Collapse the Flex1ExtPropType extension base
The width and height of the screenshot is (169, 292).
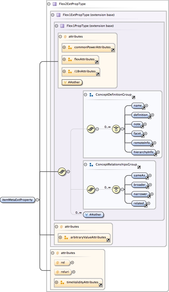click(53, 15)
